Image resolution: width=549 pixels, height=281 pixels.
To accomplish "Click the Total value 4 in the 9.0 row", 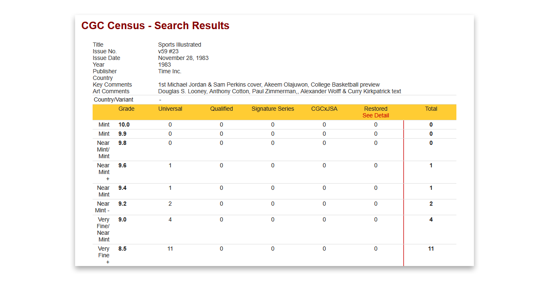I will [x=431, y=219].
